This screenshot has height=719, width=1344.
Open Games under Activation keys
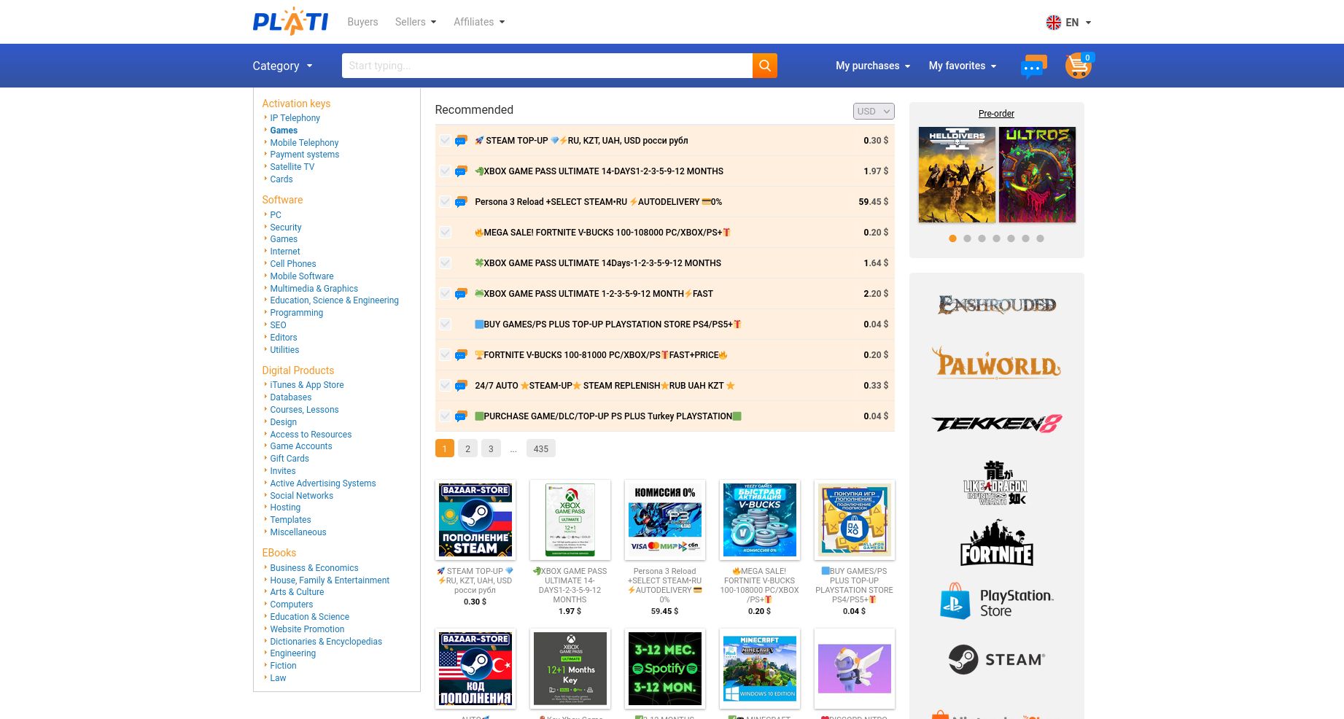284,131
